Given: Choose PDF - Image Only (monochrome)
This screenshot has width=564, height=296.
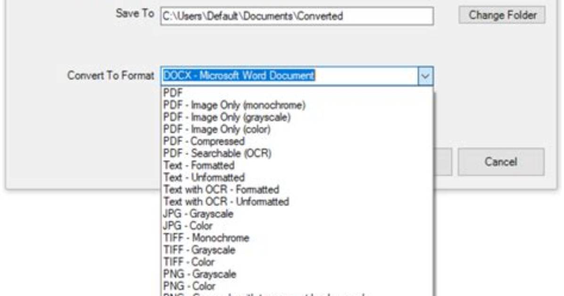Looking at the screenshot, I should pyautogui.click(x=297, y=105).
